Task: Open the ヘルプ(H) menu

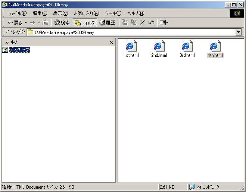Action: (136, 13)
